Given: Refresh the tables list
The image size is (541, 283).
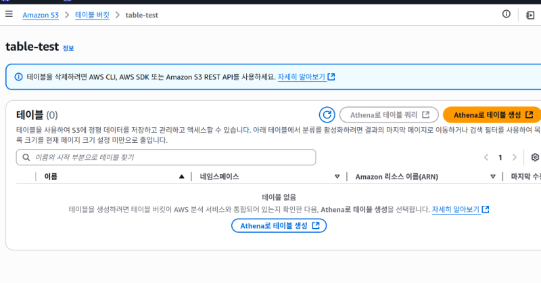Looking at the screenshot, I should [x=327, y=114].
